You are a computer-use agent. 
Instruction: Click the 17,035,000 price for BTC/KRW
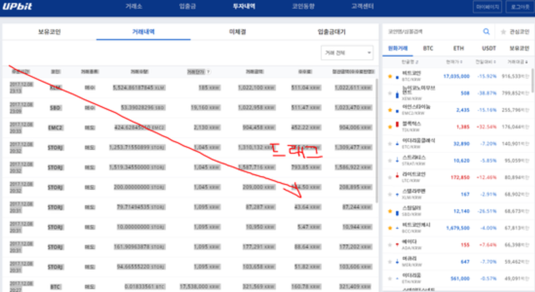click(456, 77)
